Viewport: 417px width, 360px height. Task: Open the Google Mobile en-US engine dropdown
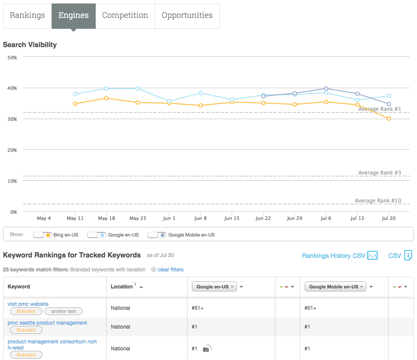tap(336, 287)
